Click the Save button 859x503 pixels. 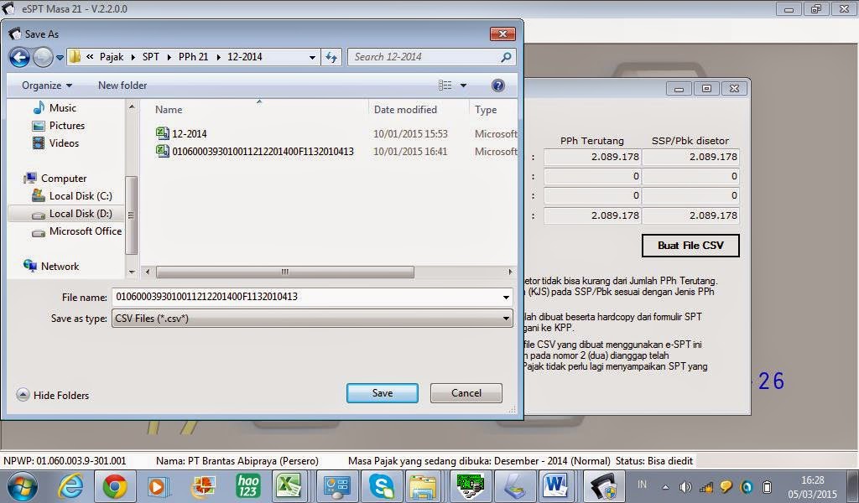pos(382,392)
